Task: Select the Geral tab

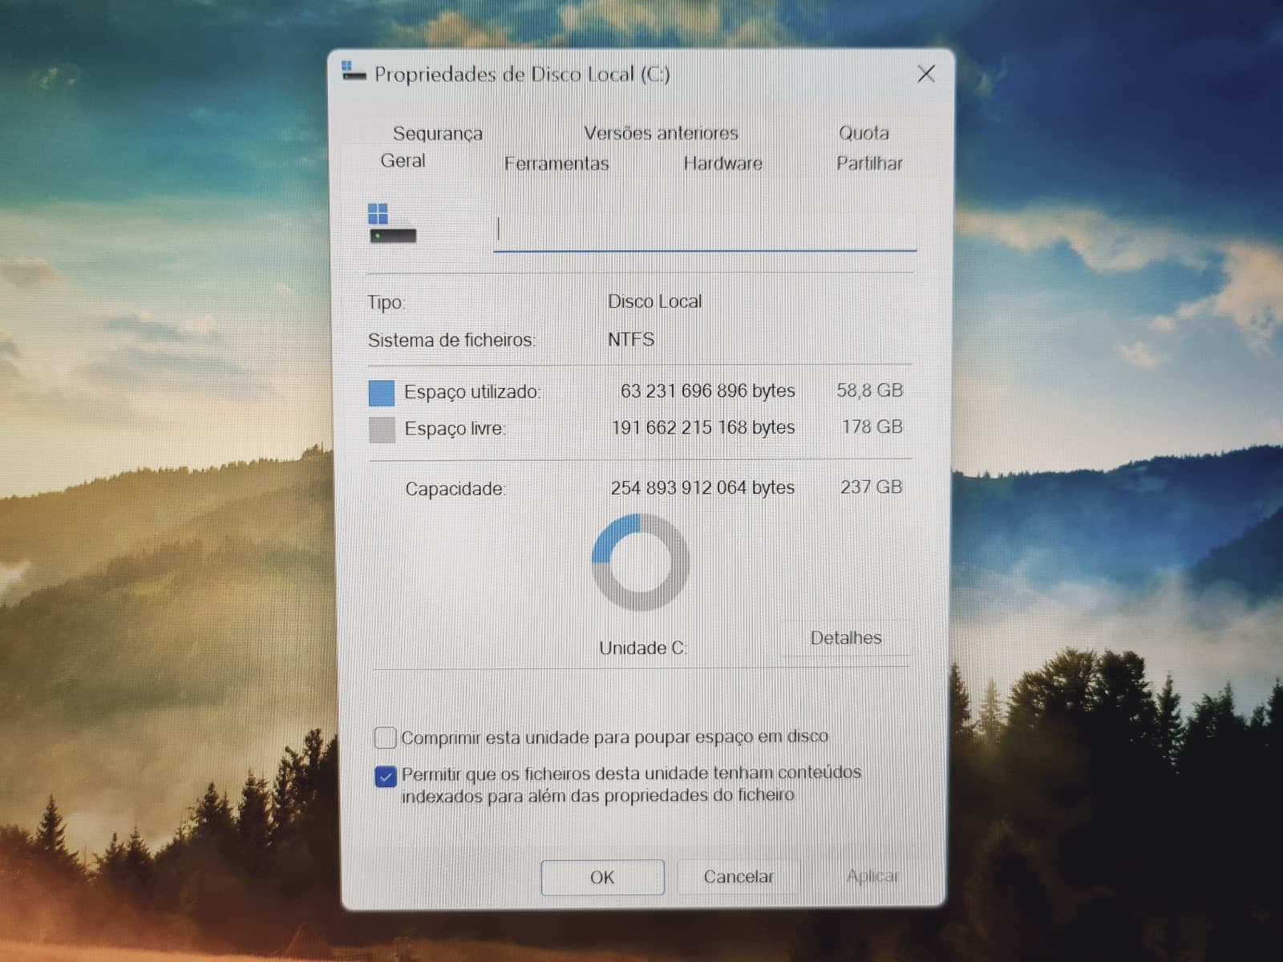Action: click(403, 160)
